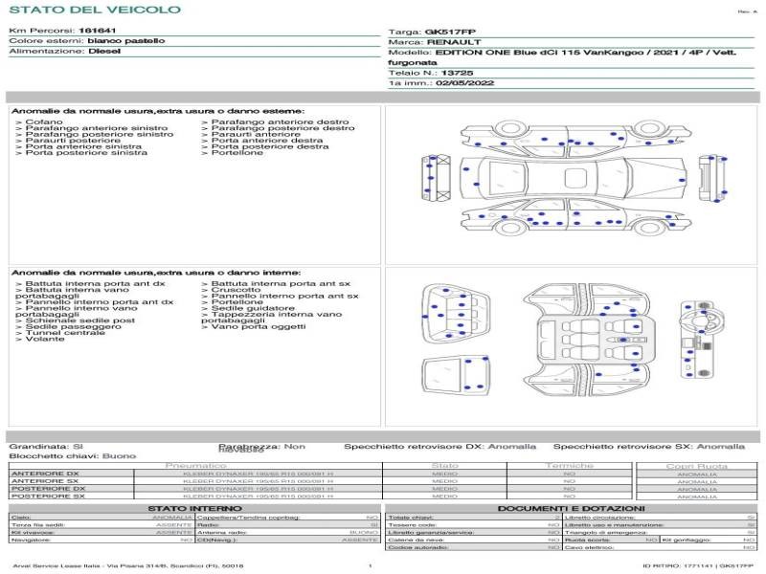This screenshot has width=766, height=574.
Task: Click Portellone in interior anomalies list
Action: point(232,302)
